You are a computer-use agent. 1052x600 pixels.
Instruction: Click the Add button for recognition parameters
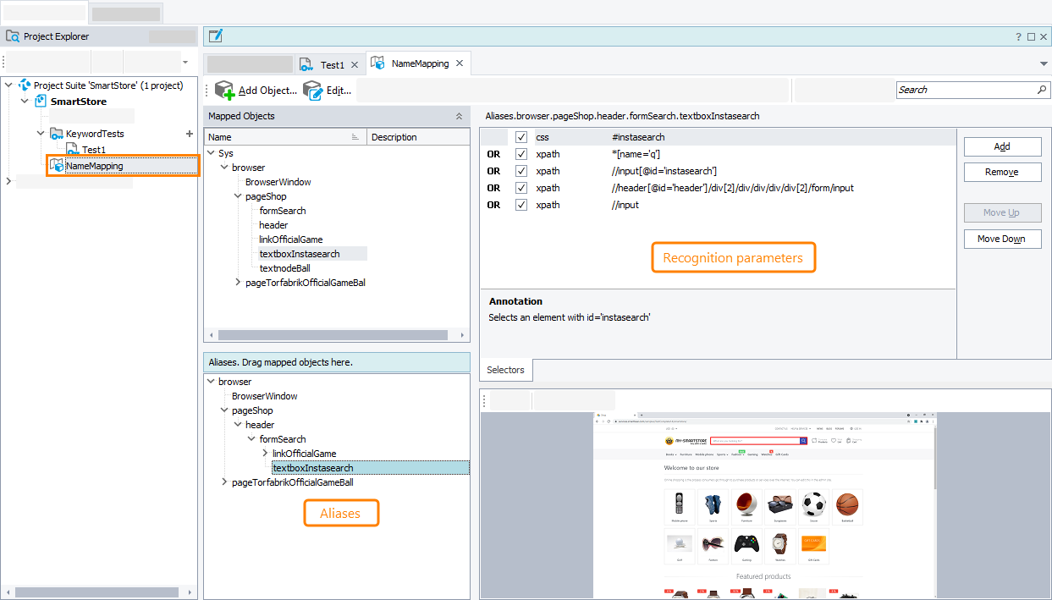(1002, 146)
